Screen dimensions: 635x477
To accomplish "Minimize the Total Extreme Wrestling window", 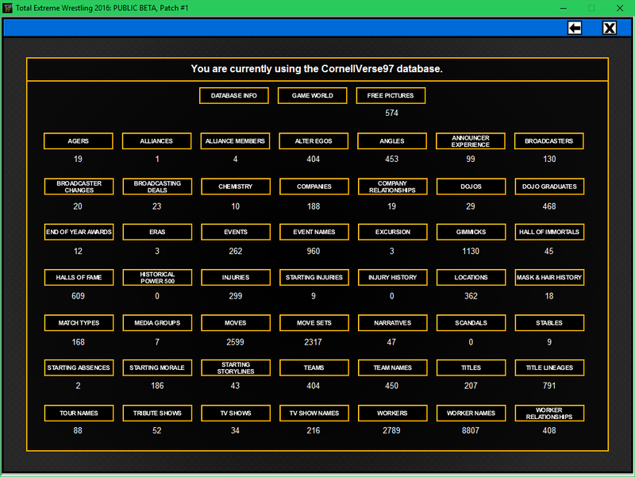I will point(564,8).
